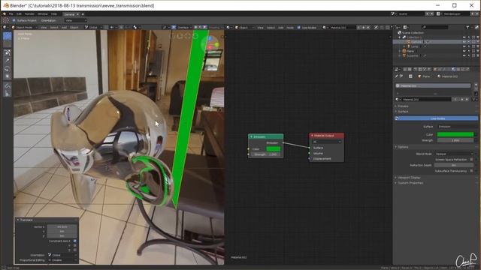
Task: Select the Measure tool in left toolbar
Action: (7, 94)
